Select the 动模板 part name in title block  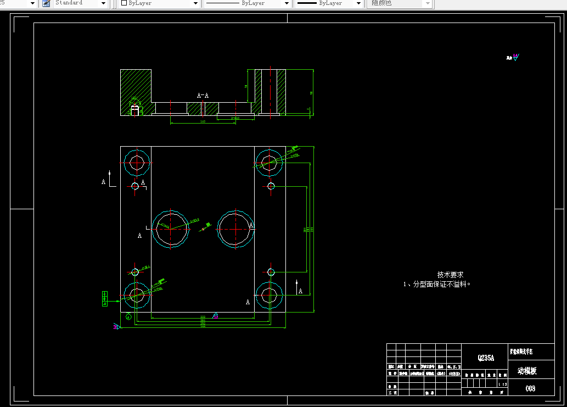coord(527,371)
